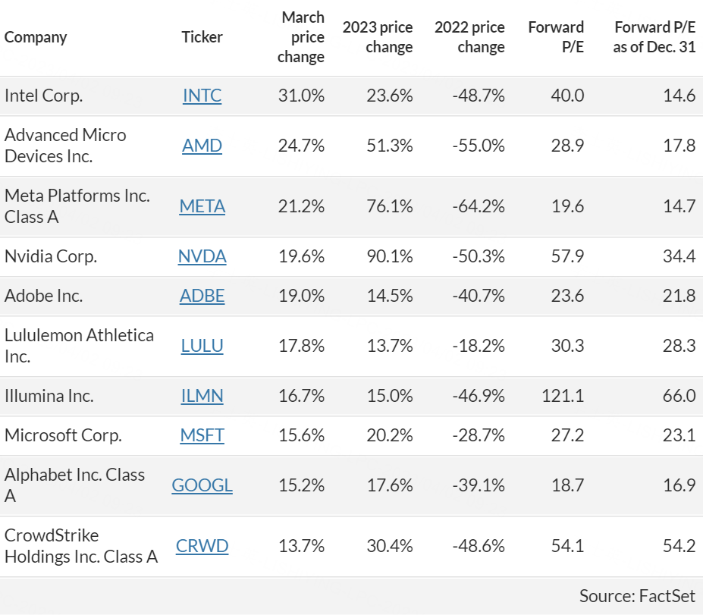Click the AMD ticker link
Viewport: 703px width, 615px height.
[x=202, y=146]
